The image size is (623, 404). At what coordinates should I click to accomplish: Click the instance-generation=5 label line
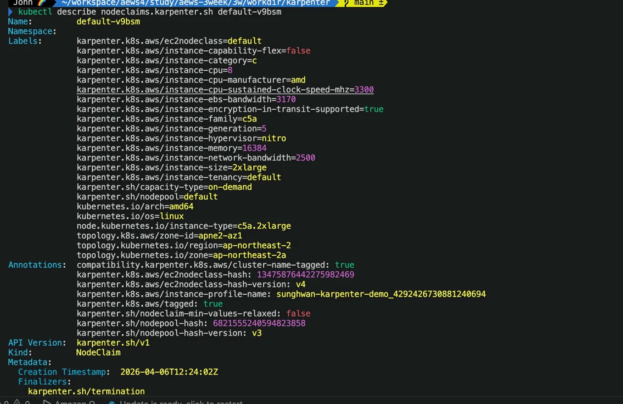tap(172, 129)
